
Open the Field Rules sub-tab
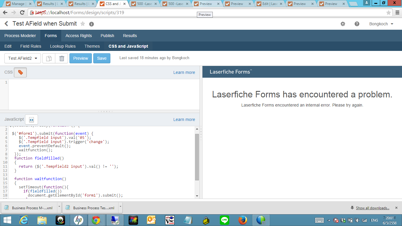(31, 46)
